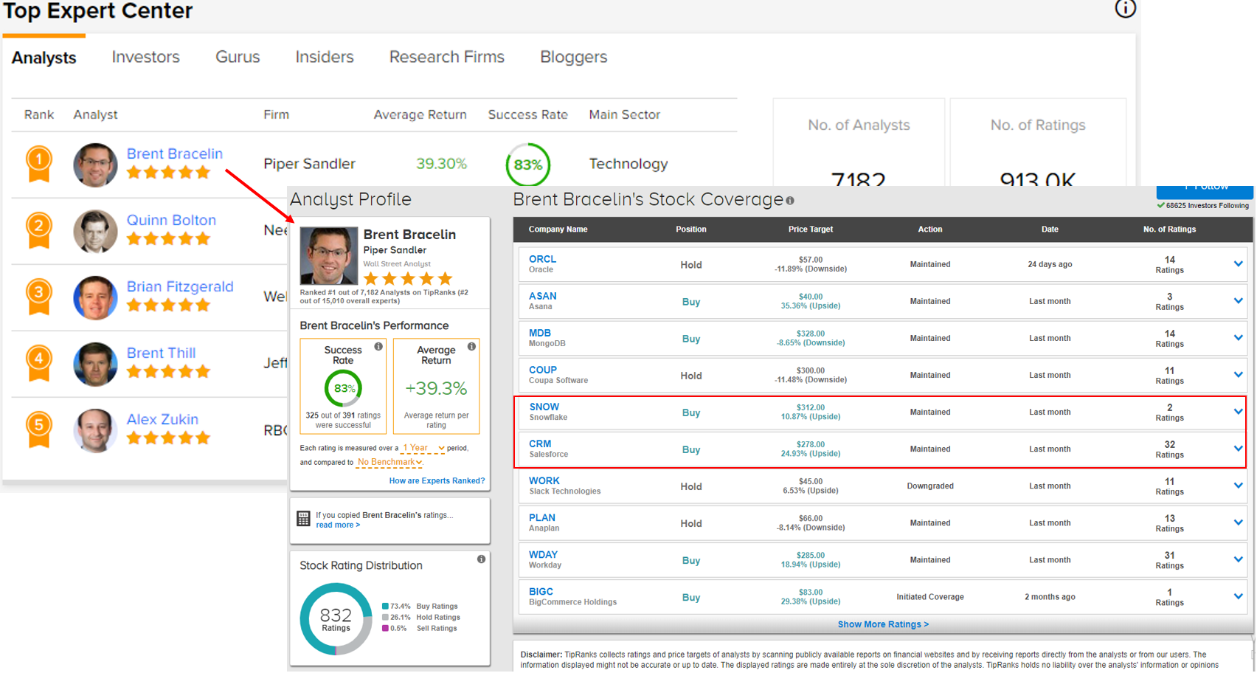The height and width of the screenshot is (673, 1257).
Task: Click 83% gauge in Performance panel
Action: [x=344, y=388]
